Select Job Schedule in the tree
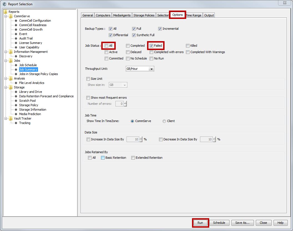Image resolution: width=293 pixels, height=231 pixels. click(x=28, y=65)
